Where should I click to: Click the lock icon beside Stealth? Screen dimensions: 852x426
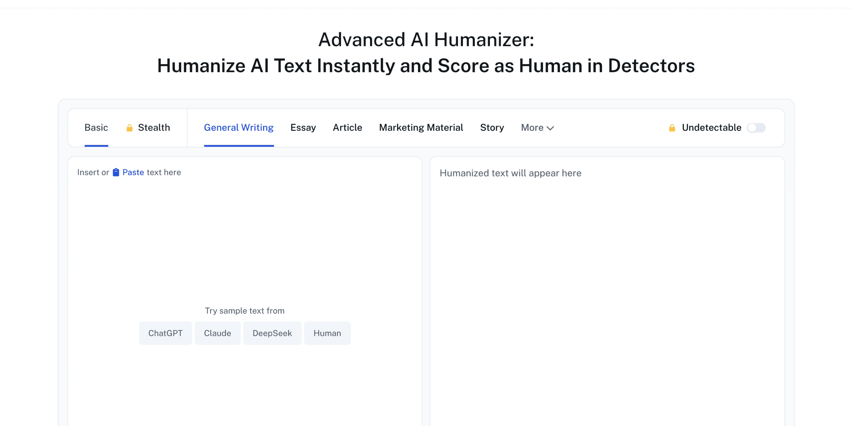click(x=129, y=128)
